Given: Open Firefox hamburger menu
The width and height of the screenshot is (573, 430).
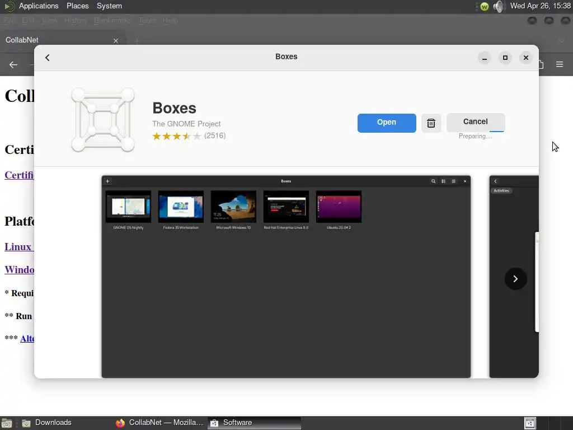Looking at the screenshot, I should [x=560, y=64].
